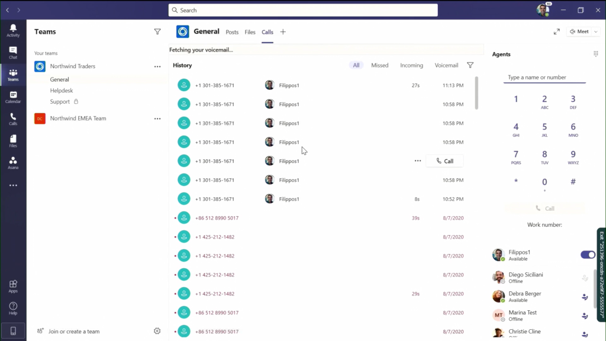Open the Calendar app icon
The width and height of the screenshot is (606, 341).
pyautogui.click(x=13, y=96)
